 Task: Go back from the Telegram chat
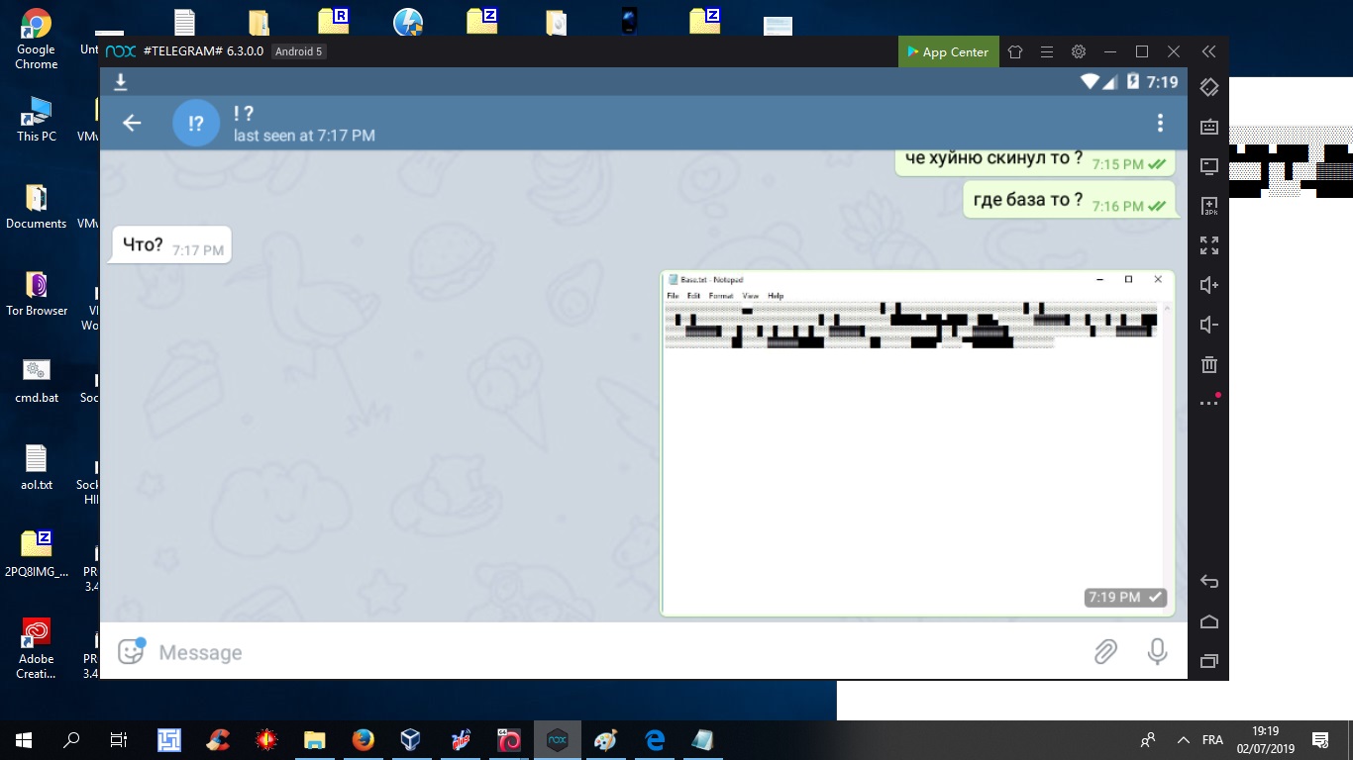[x=132, y=123]
